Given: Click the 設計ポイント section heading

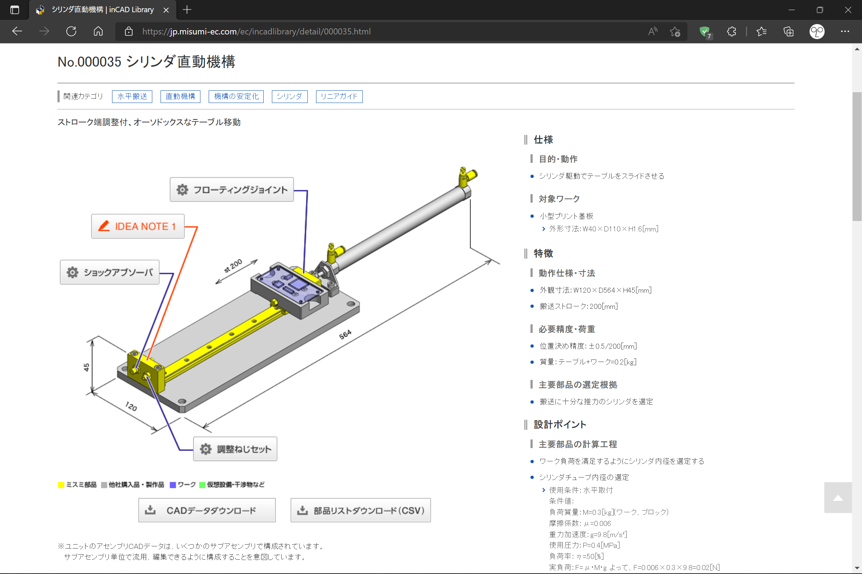Looking at the screenshot, I should click(560, 425).
